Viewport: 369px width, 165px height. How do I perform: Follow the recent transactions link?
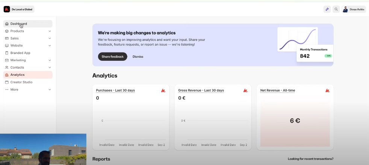pos(310,159)
